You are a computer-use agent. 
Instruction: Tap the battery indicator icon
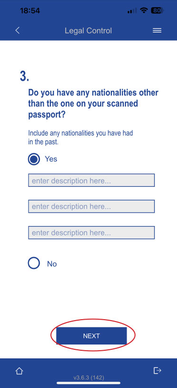point(157,11)
